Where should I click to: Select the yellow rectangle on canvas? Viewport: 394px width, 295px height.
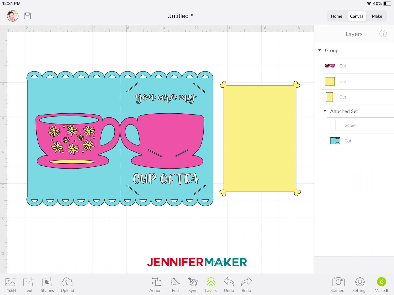point(260,138)
